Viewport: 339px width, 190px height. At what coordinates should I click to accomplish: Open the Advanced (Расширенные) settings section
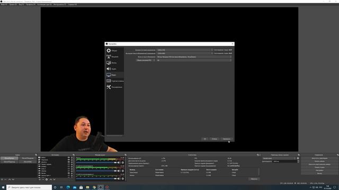pos(114,87)
